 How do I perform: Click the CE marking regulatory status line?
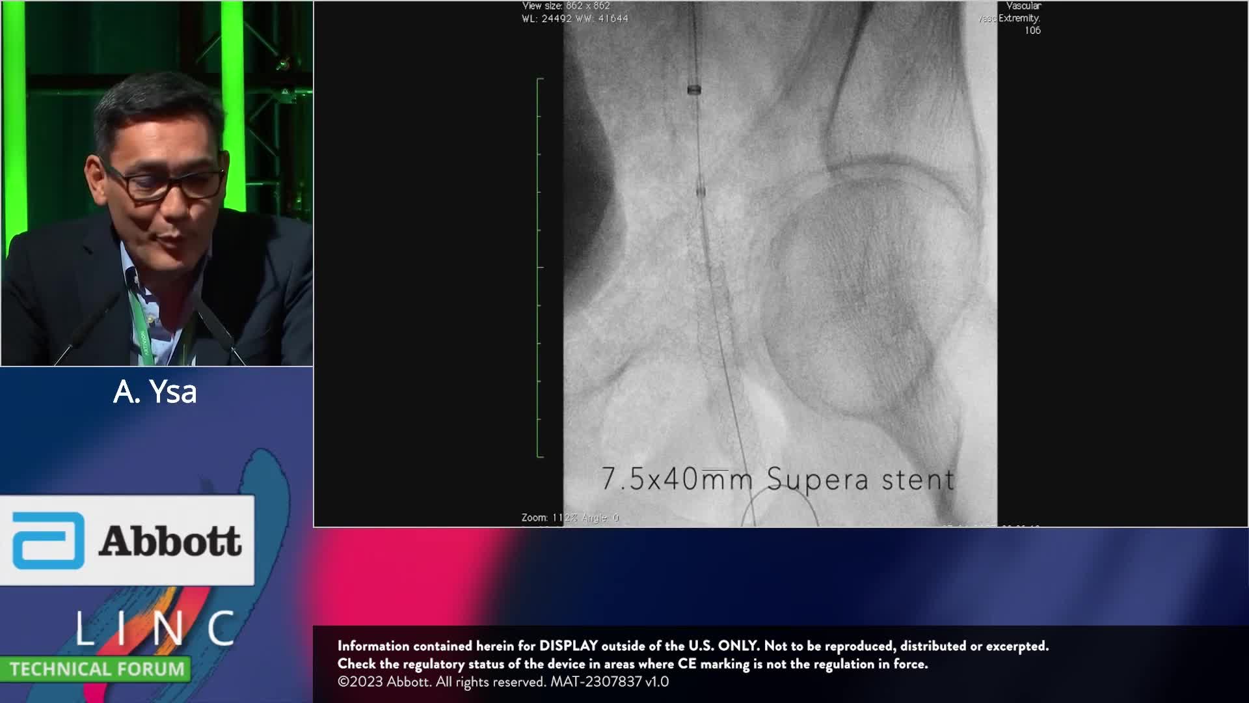(632, 664)
